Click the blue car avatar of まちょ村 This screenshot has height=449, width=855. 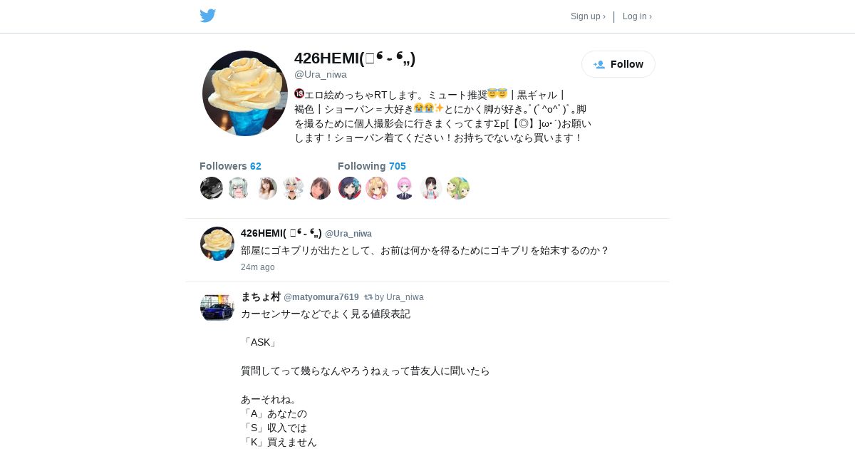(x=217, y=307)
